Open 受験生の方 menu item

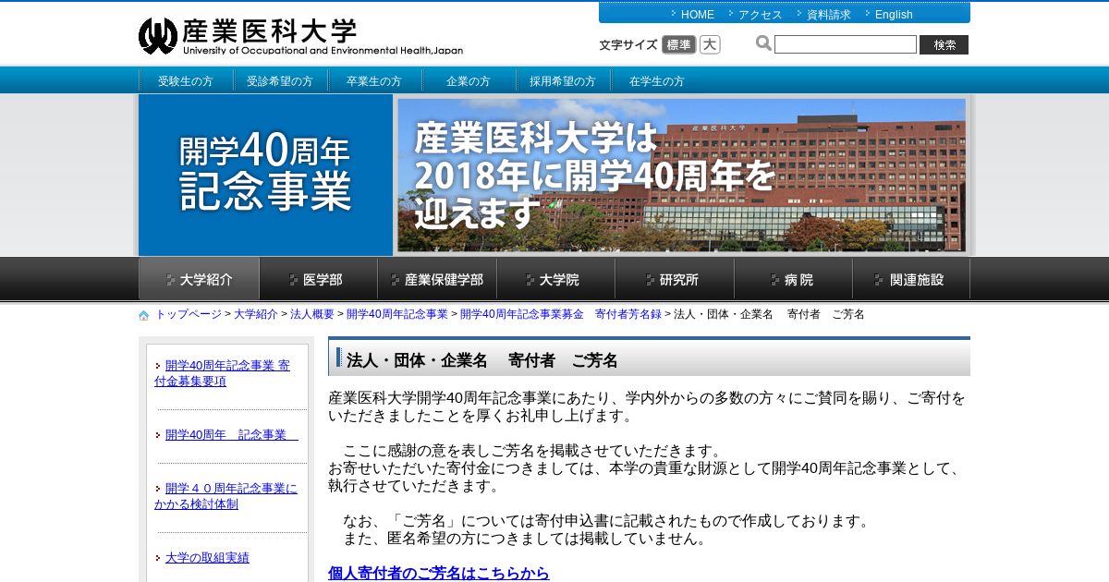pyautogui.click(x=186, y=81)
